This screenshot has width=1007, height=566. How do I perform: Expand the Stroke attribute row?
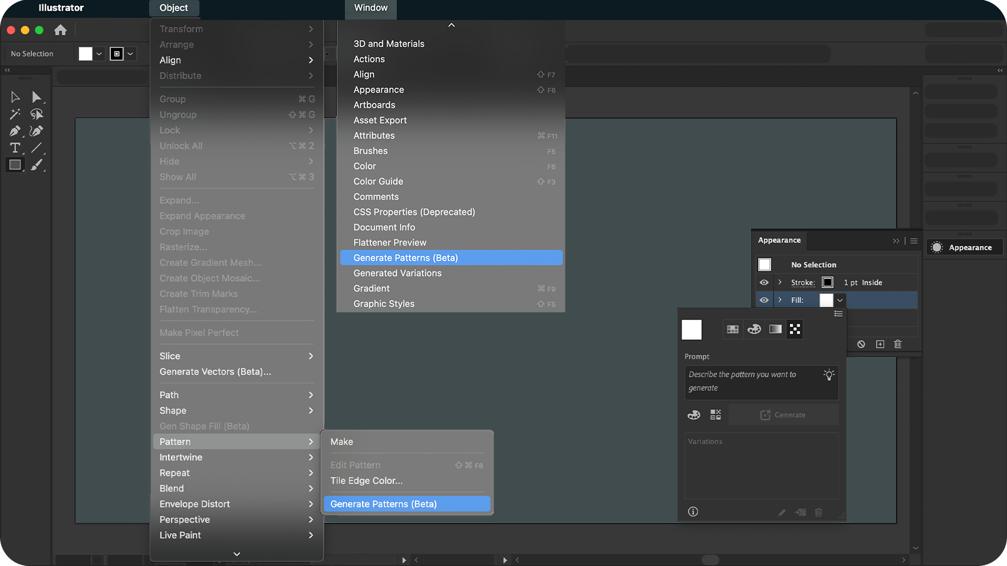779,282
